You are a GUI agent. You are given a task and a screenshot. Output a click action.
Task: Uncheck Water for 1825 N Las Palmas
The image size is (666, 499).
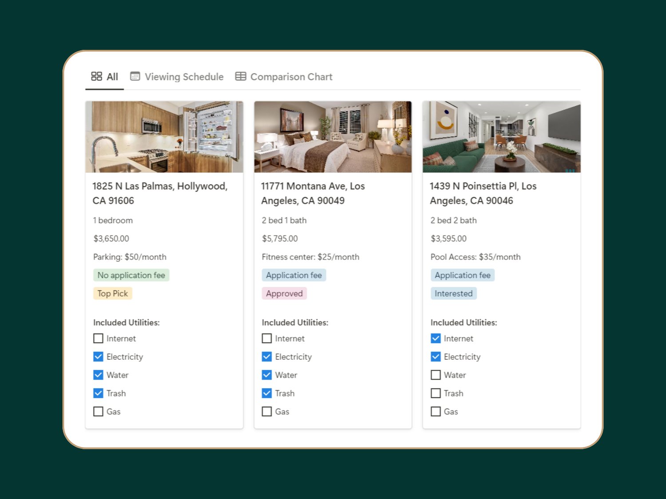(98, 375)
